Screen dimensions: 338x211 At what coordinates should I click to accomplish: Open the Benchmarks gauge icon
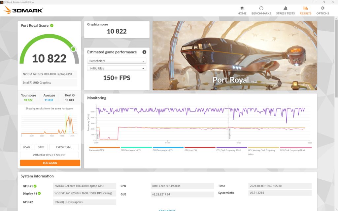[261, 8]
